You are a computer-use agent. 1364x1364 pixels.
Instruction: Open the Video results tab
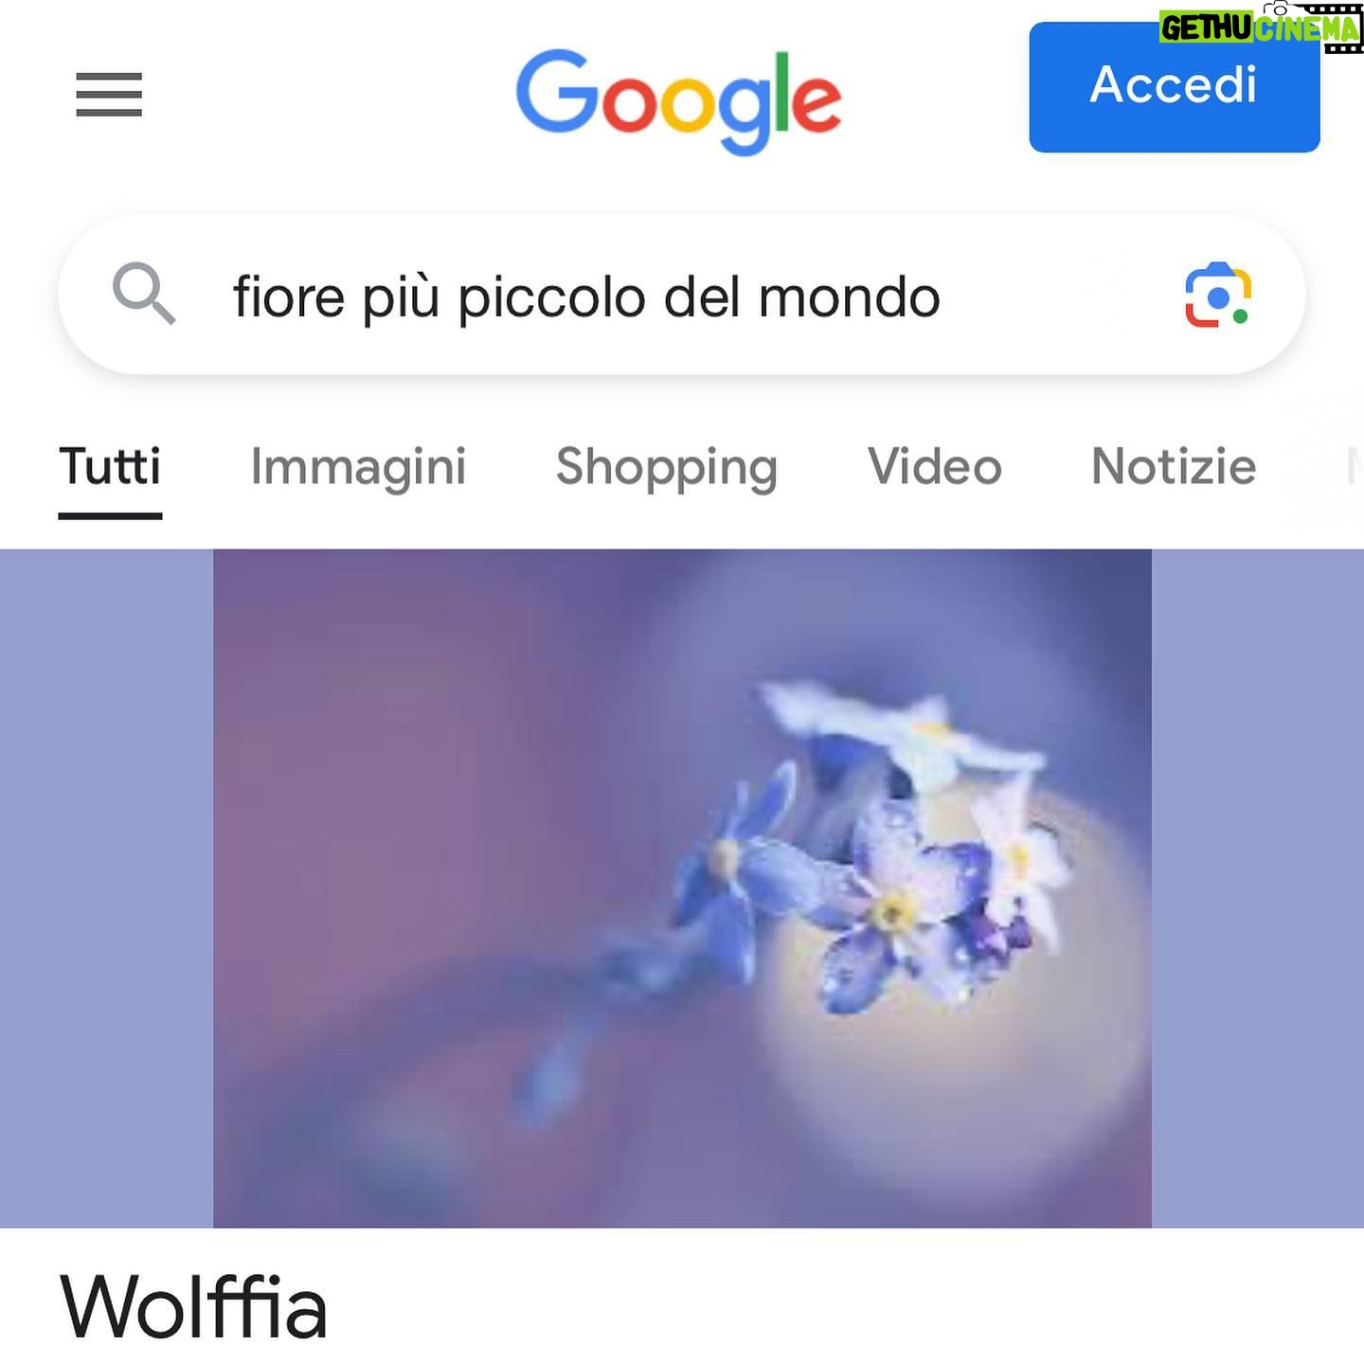coord(935,466)
